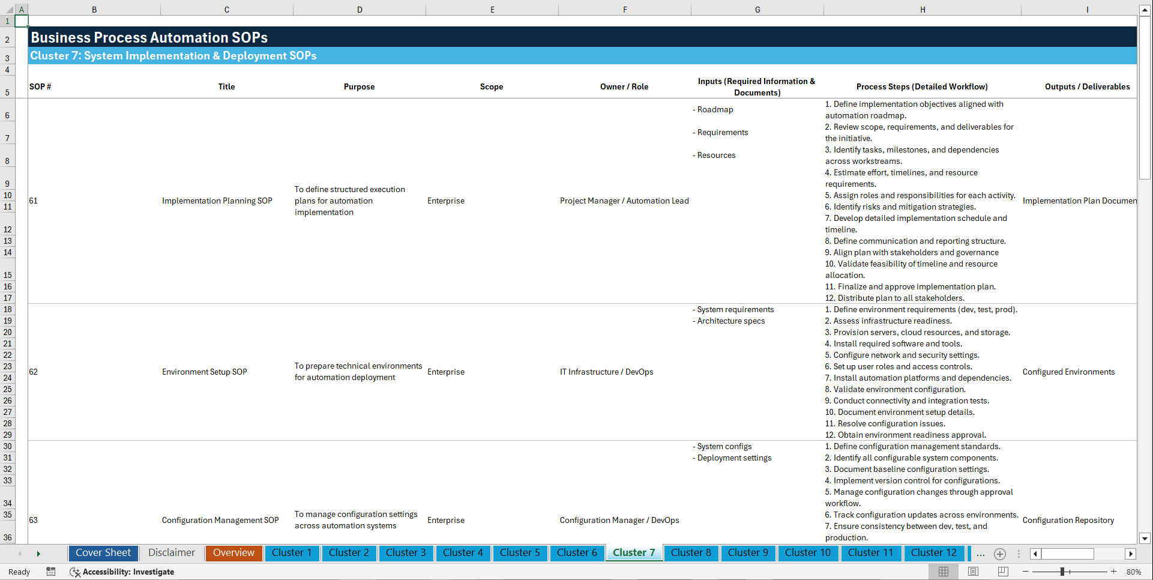Select the 'Process Steps (Detailed Workflow)' header
Screen dimensions: 1153x580
coord(922,87)
